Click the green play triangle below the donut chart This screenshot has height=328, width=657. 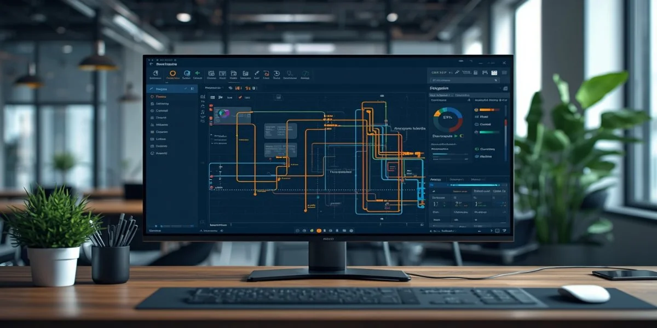coord(456,136)
